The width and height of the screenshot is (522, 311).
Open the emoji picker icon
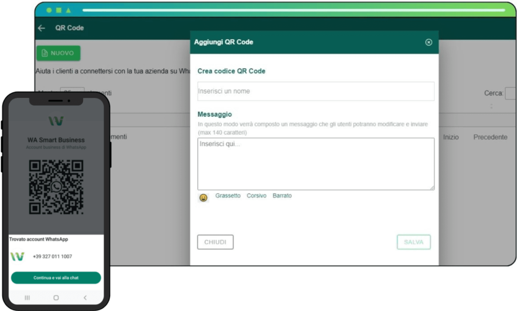203,198
